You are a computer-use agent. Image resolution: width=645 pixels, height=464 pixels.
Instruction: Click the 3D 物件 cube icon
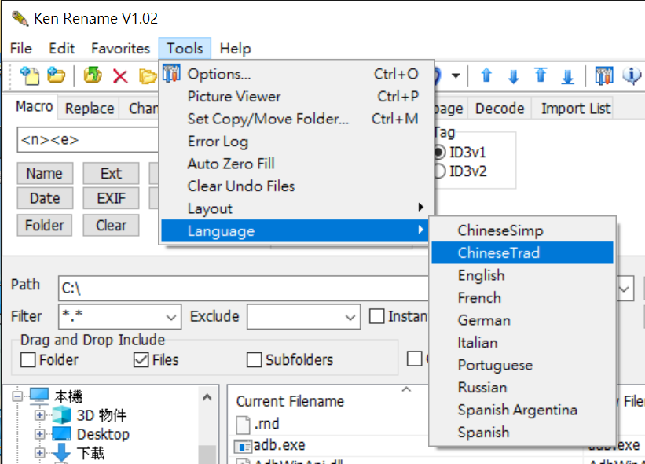coord(62,414)
